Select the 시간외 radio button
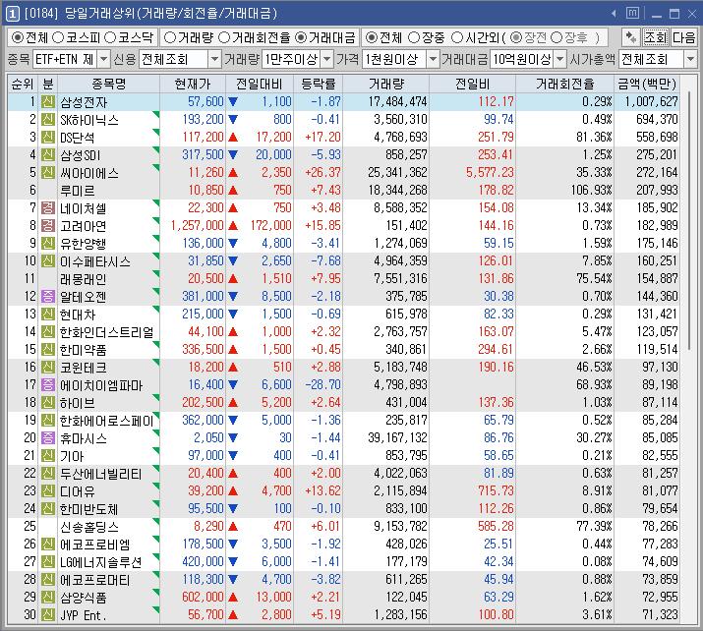The height and width of the screenshot is (631, 703). [x=457, y=38]
